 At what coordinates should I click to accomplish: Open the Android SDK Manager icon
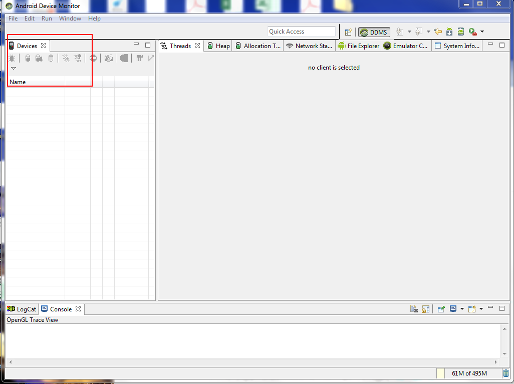449,32
